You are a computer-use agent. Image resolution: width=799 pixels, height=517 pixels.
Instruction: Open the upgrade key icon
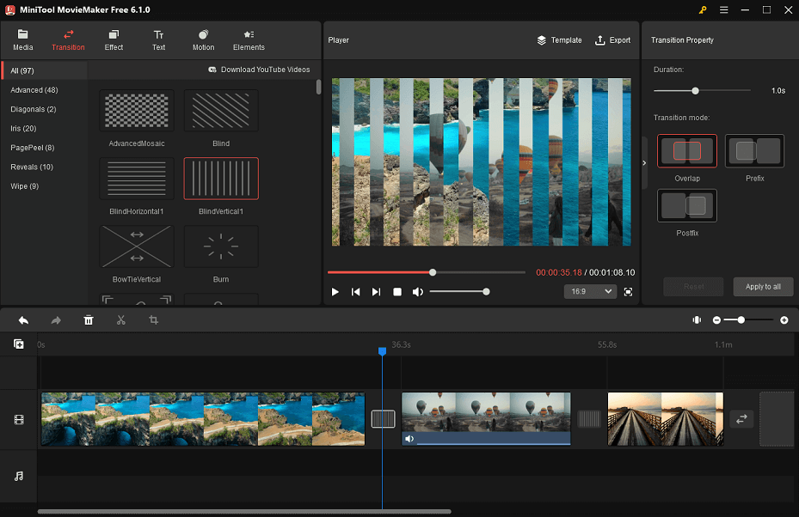pyautogui.click(x=703, y=10)
